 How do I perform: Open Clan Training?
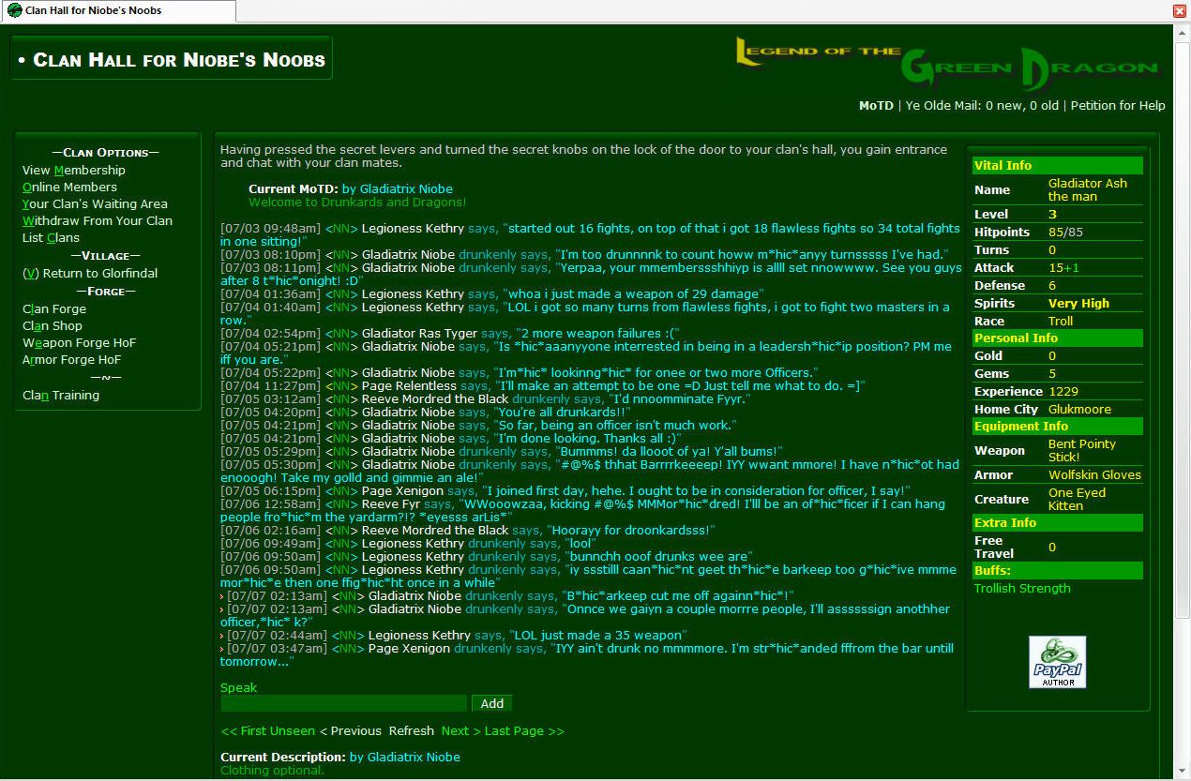click(x=61, y=395)
